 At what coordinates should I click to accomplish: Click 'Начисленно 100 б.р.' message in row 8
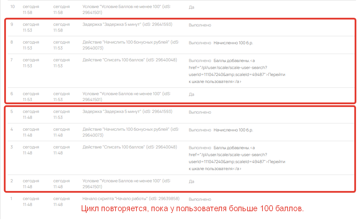pyautogui.click(x=233, y=43)
